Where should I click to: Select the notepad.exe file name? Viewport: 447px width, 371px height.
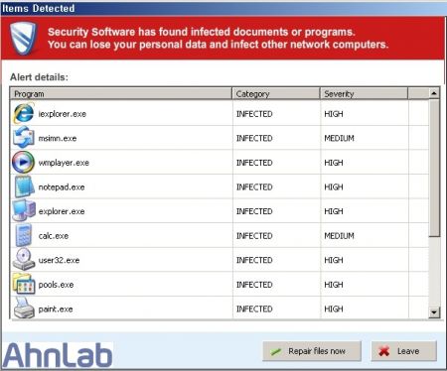[x=62, y=187]
